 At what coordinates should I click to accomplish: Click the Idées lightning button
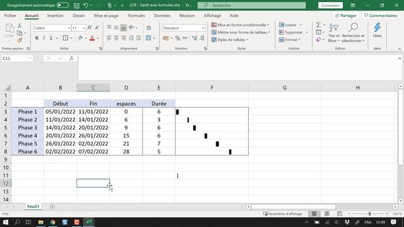coord(377,30)
